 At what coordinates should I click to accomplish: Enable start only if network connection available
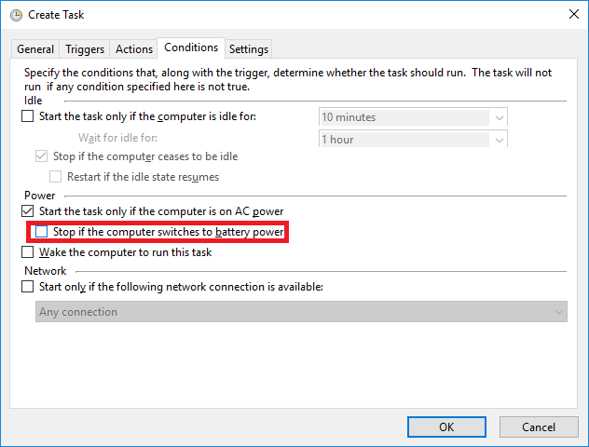point(27,287)
